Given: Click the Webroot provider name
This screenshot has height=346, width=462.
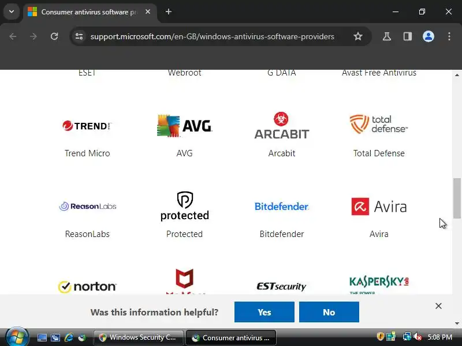Looking at the screenshot, I should (184, 73).
